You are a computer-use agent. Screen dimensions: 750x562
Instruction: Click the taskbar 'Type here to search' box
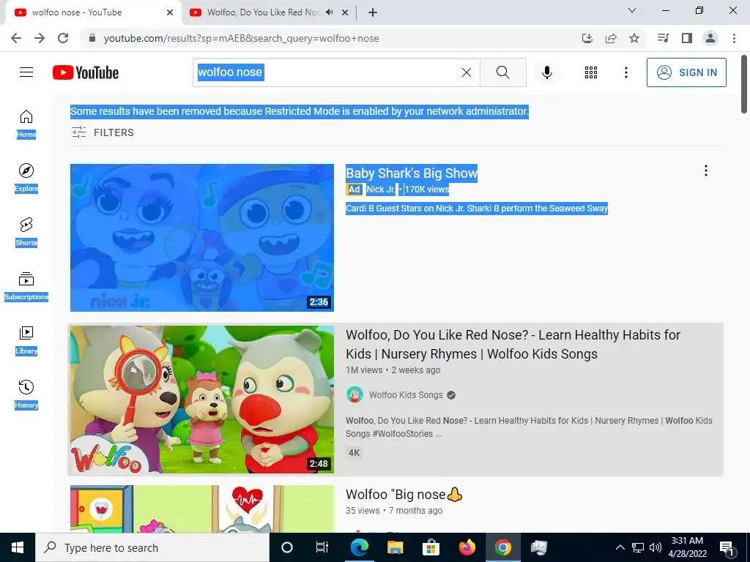click(152, 547)
